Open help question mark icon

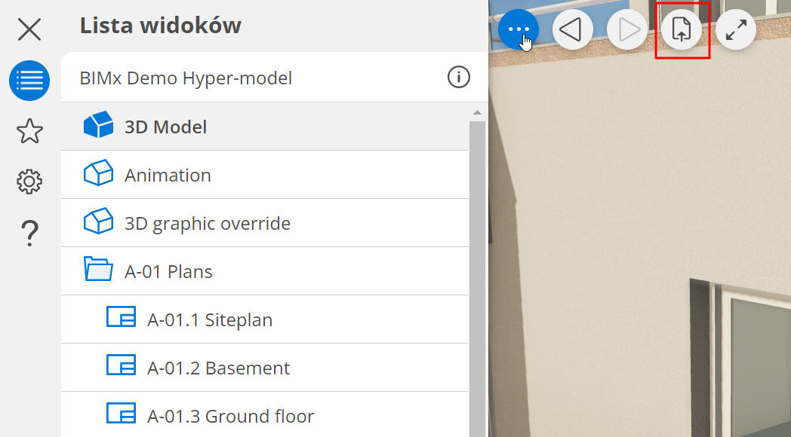click(x=29, y=233)
